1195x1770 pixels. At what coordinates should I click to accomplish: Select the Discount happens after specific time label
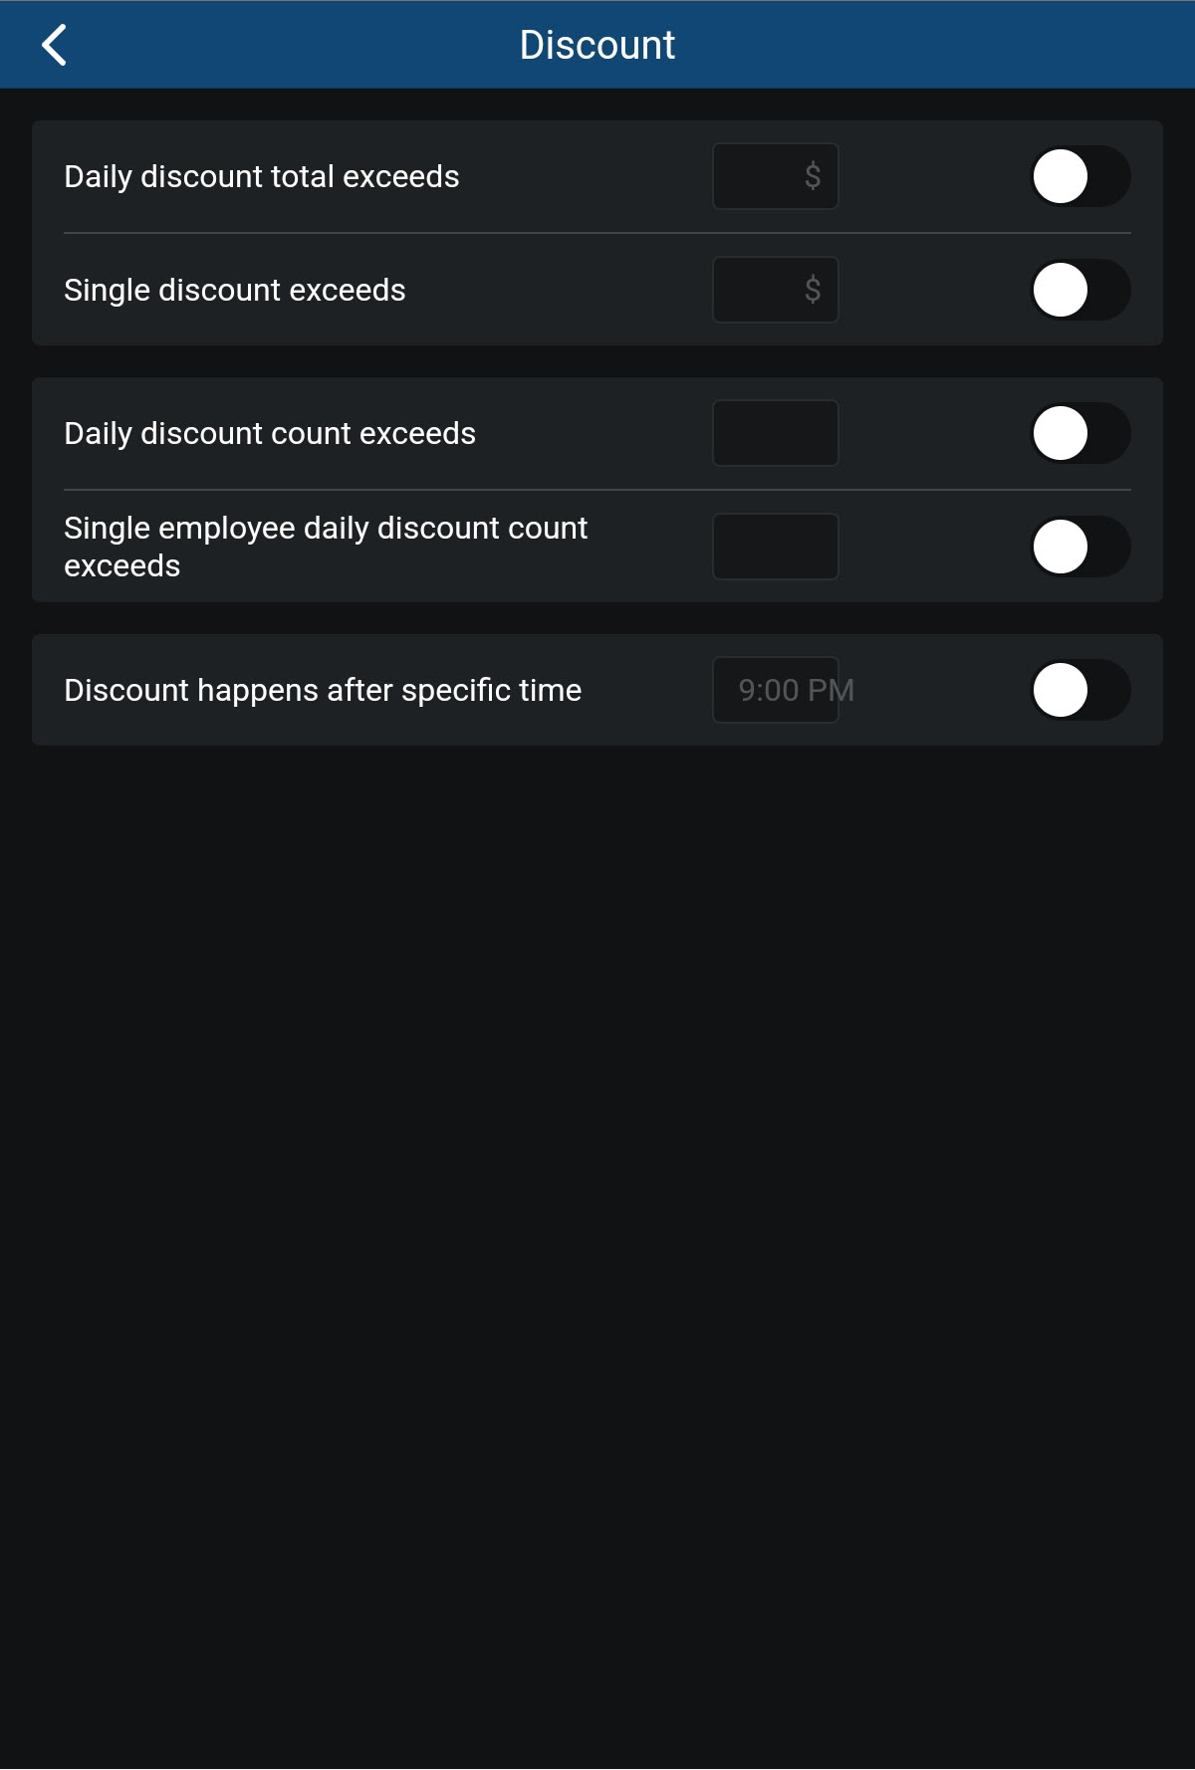323,689
